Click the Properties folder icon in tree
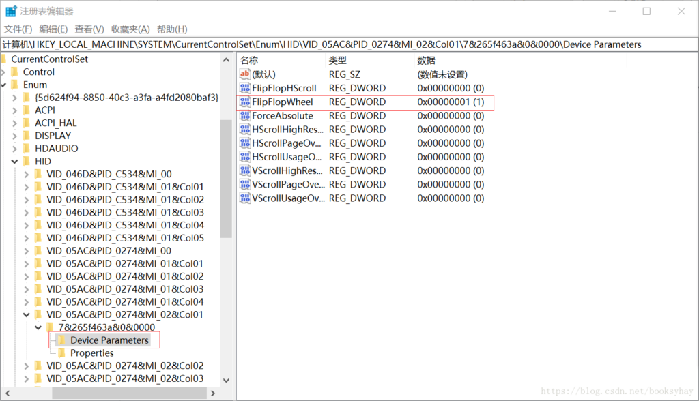The width and height of the screenshot is (699, 401). 61,353
